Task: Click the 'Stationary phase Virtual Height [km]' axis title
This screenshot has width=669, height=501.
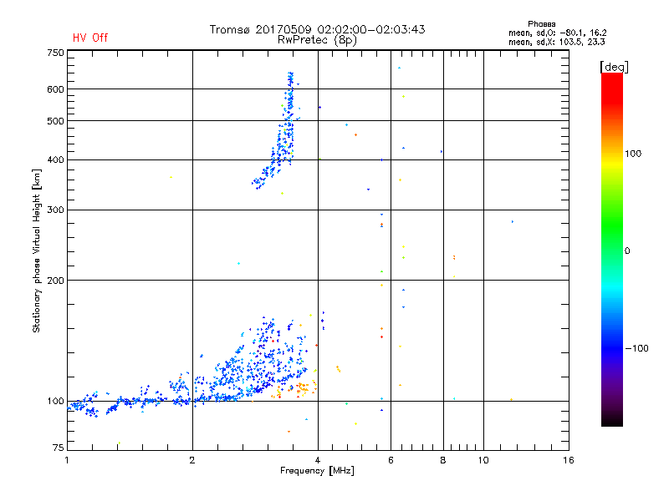Action: click(37, 250)
